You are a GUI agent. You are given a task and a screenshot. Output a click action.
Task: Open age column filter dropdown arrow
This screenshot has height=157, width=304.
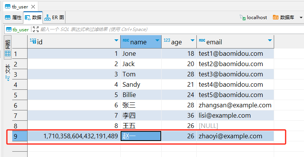pyautogui.click(x=192, y=40)
